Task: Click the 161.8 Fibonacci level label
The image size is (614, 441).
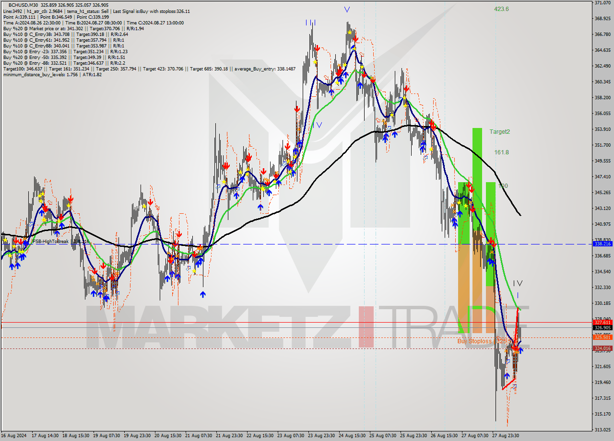Action: 501,152
